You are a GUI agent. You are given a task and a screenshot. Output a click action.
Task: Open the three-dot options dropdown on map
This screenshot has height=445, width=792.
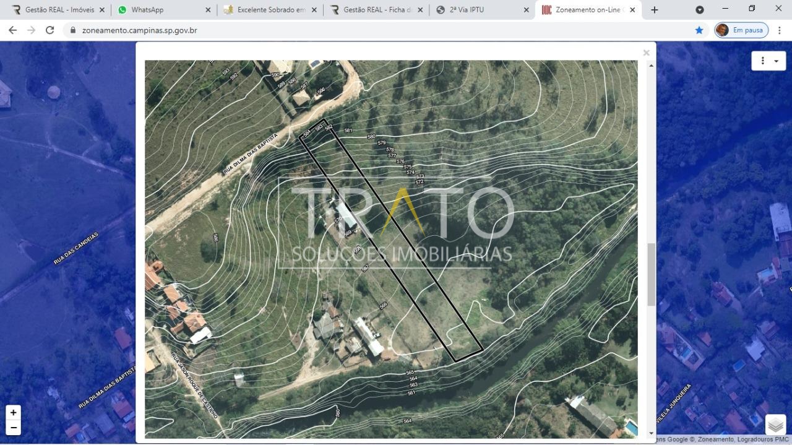point(768,61)
